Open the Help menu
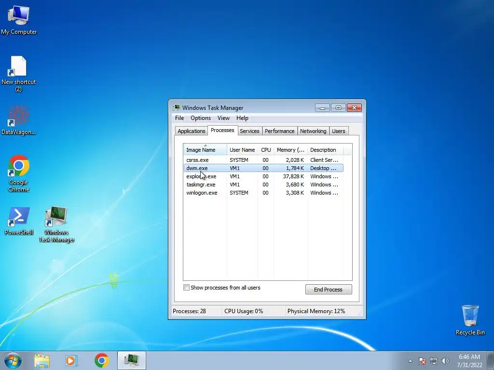 pos(242,118)
